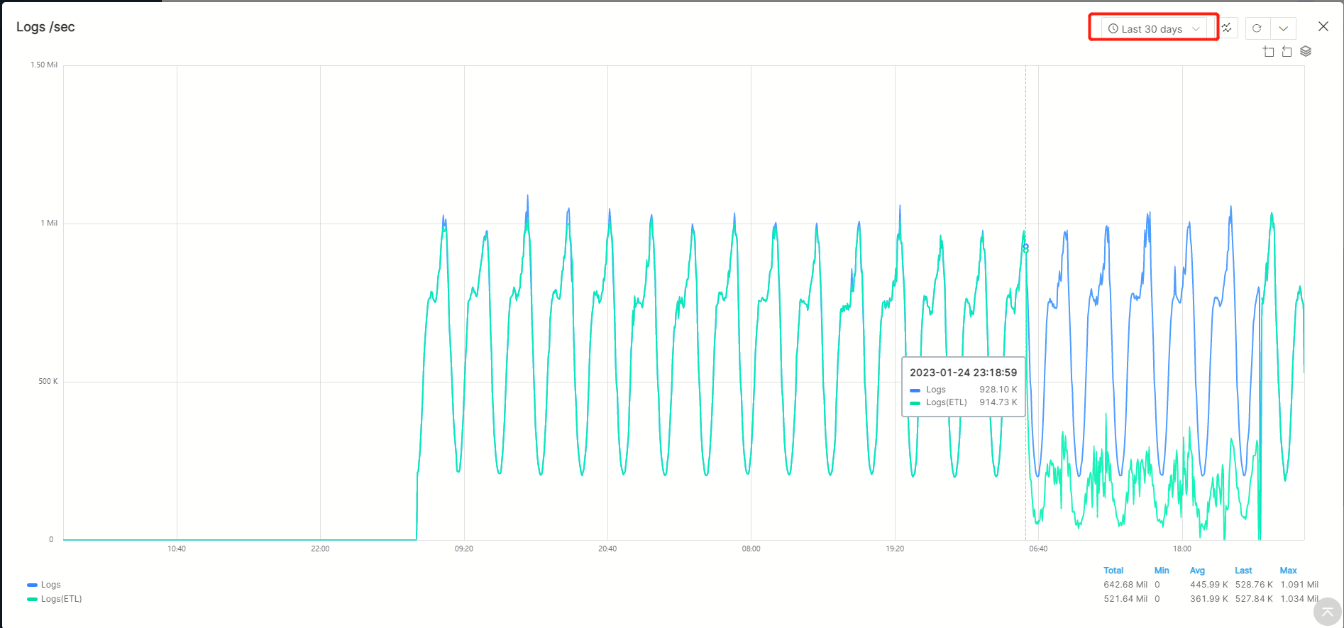Viewport: 1344px width, 628px height.
Task: Toggle the Logs(ETL) series in legend
Action: click(61, 599)
